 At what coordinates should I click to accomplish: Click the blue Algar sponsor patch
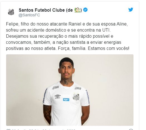pyautogui.click(x=66, y=100)
